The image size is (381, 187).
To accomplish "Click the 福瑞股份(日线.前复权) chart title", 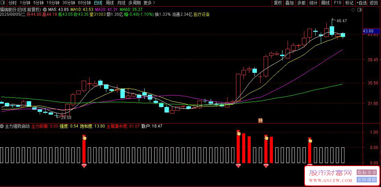I will click(x=21, y=10).
